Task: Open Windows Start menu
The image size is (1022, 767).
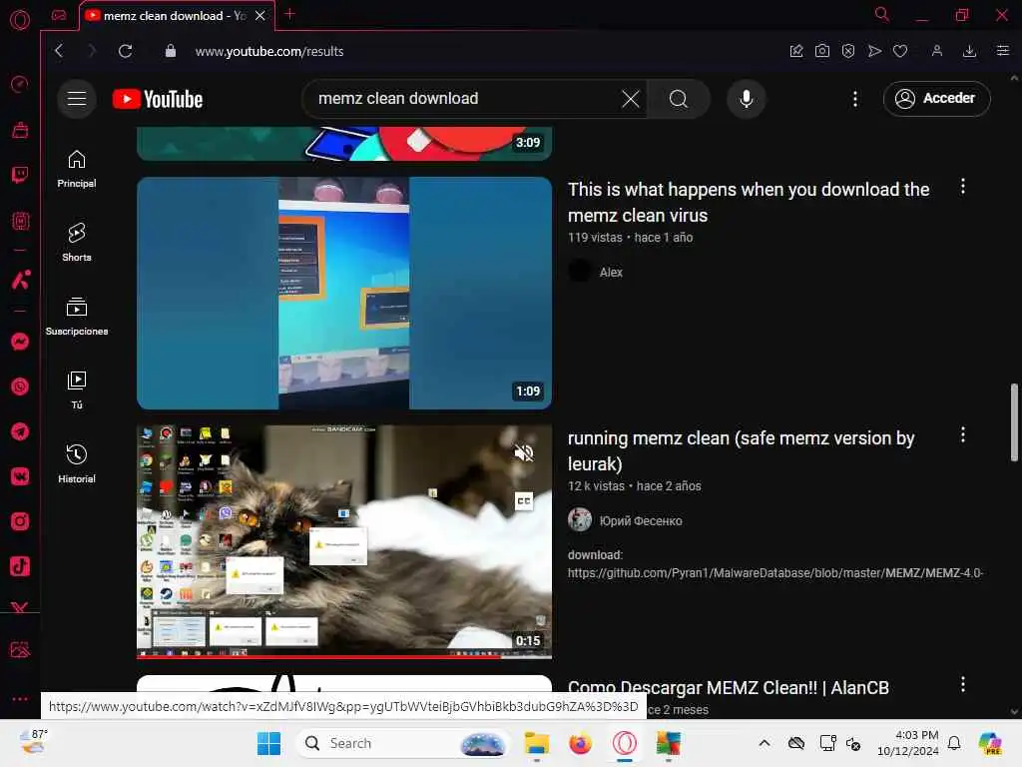Action: (x=268, y=743)
